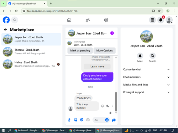This screenshot has height=133, width=178.
Task: Bookmark this page with the star icon
Action: pyautogui.click(x=159, y=11)
